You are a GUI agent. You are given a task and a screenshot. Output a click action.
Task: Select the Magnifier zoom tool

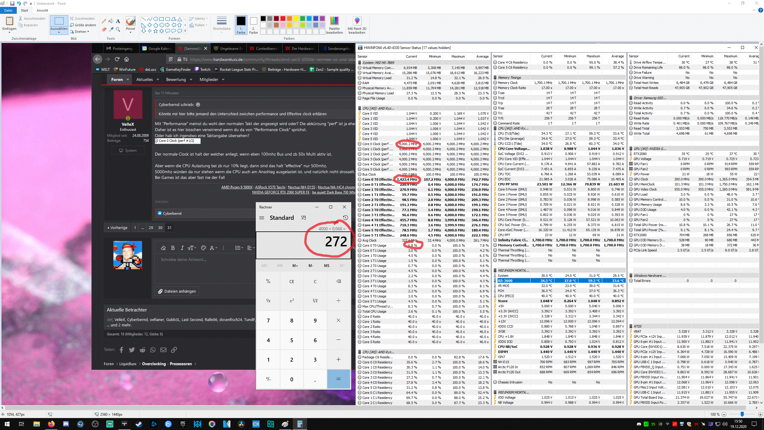point(118,29)
